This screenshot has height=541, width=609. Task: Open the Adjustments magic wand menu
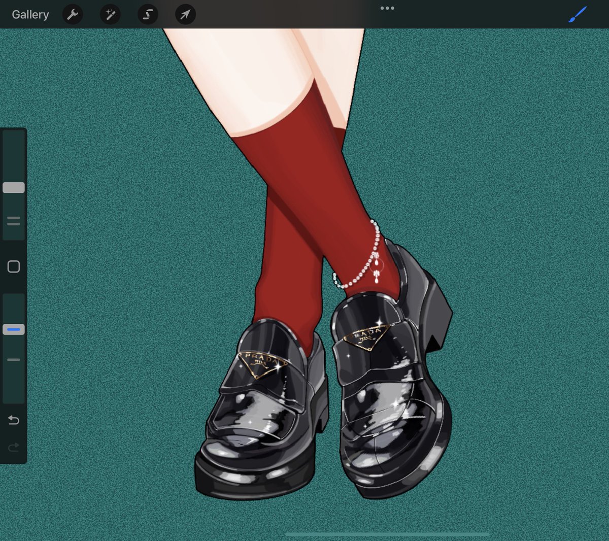(110, 14)
